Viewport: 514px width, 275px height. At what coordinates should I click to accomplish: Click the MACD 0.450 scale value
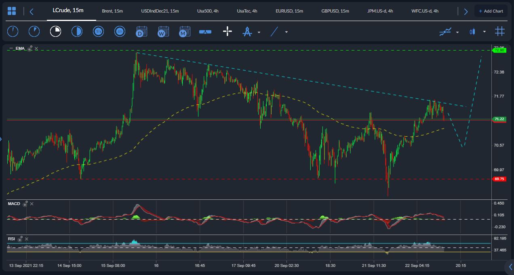click(x=499, y=203)
